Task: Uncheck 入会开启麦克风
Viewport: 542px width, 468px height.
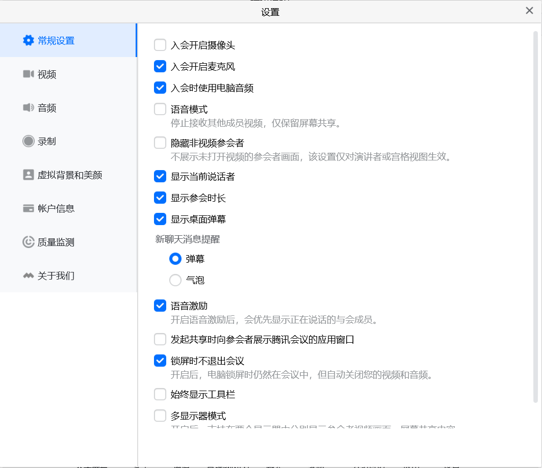Action: pos(160,66)
